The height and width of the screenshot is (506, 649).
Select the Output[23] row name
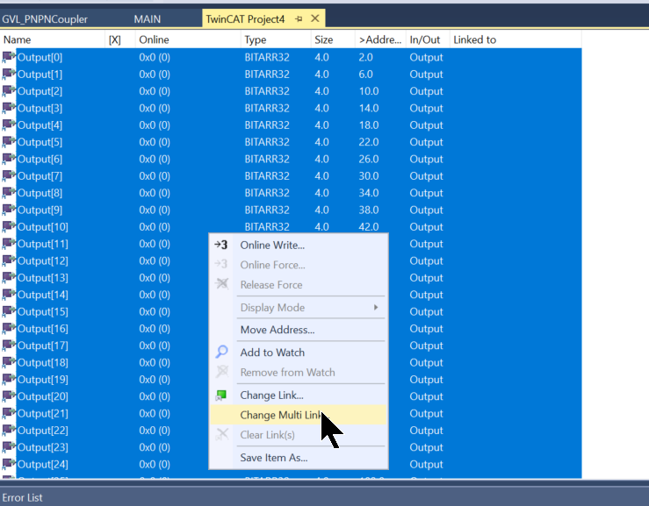43,447
